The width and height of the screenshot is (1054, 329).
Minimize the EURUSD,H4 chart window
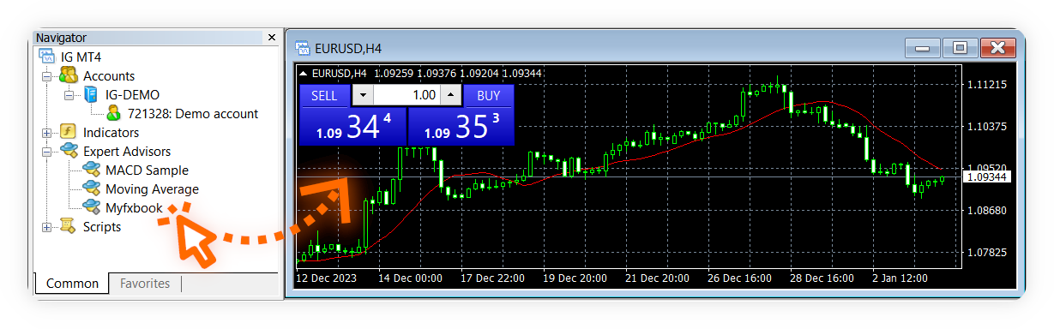tap(923, 48)
